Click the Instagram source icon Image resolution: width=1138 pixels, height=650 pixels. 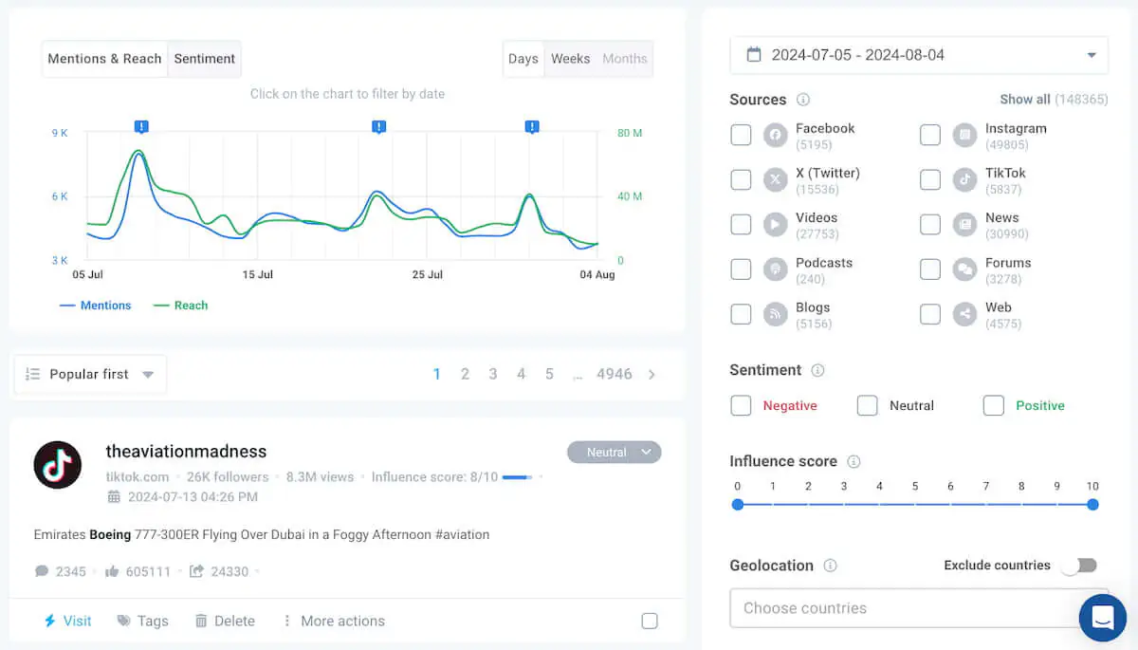click(x=964, y=135)
